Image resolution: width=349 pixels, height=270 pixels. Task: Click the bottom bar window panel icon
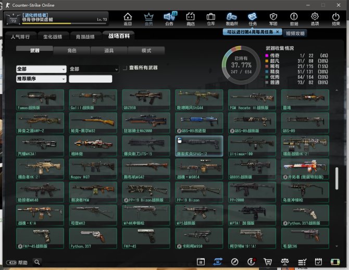[x=201, y=262]
